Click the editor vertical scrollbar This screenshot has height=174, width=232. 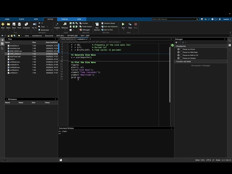pos(170,75)
